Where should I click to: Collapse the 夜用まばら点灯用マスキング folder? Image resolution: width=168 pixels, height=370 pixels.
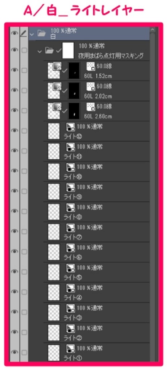tap(40, 50)
